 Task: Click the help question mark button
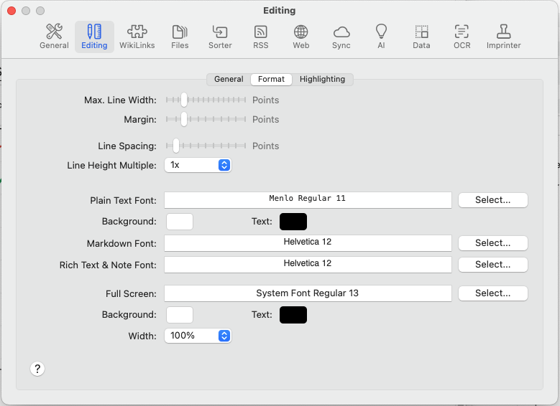(38, 369)
